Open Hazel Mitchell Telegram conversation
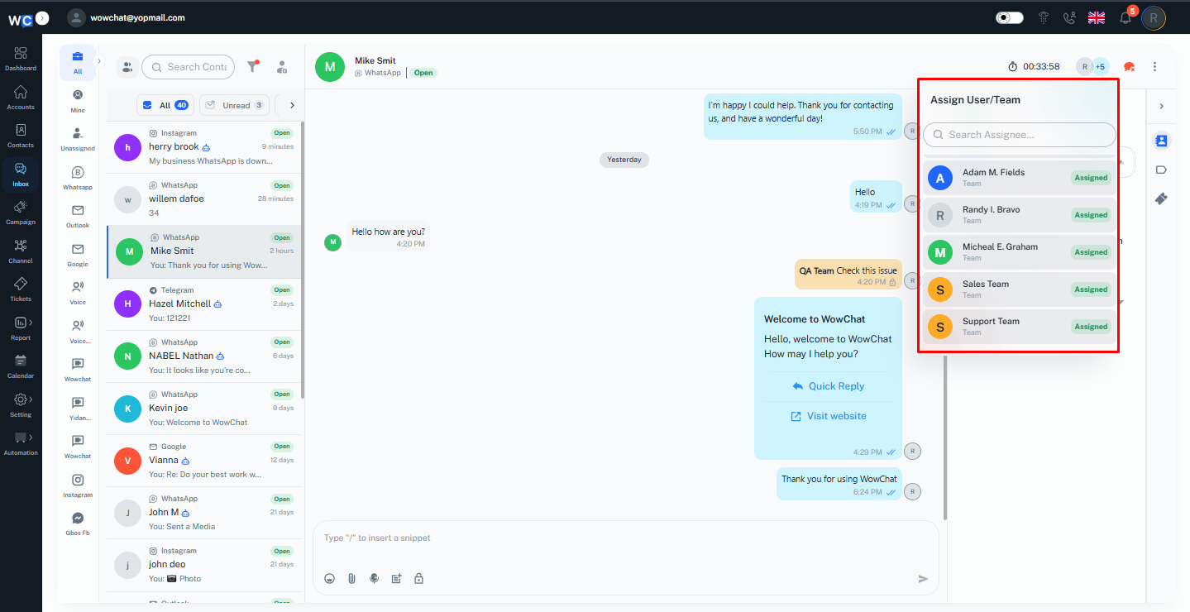This screenshot has width=1190, height=612. (x=204, y=304)
